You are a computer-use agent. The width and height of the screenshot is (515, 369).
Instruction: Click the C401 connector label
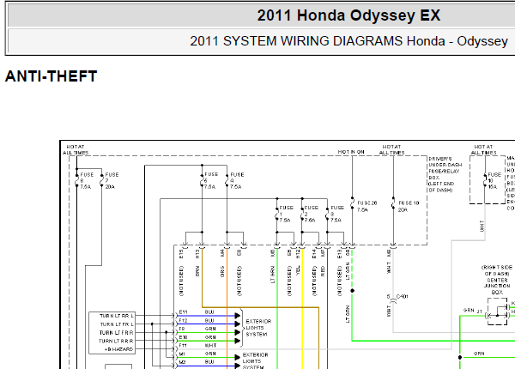(x=402, y=296)
